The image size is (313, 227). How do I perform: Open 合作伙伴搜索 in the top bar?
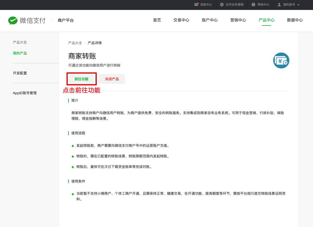[235, 4]
